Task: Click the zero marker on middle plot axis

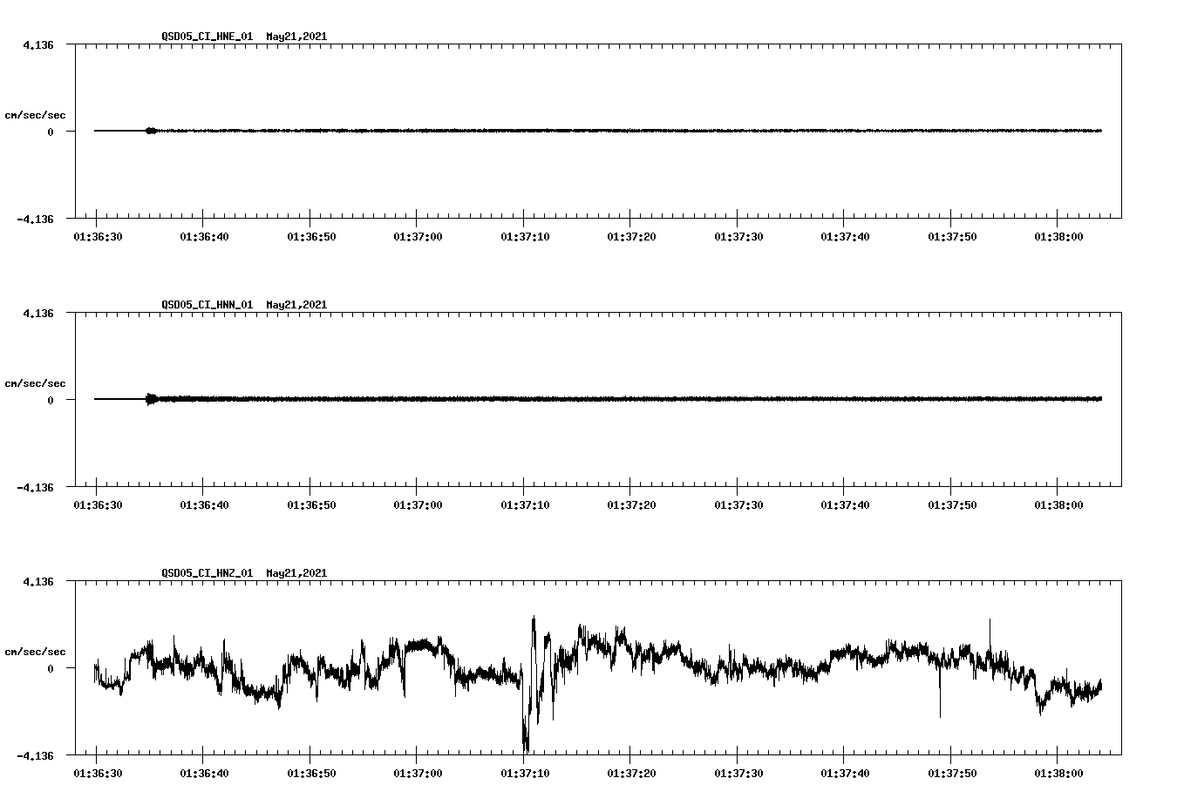Action: [49, 400]
